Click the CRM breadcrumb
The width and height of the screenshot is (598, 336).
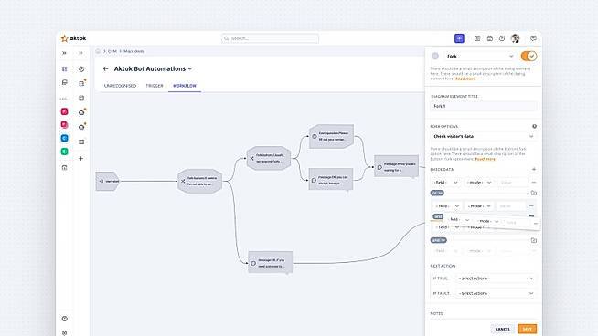112,51
